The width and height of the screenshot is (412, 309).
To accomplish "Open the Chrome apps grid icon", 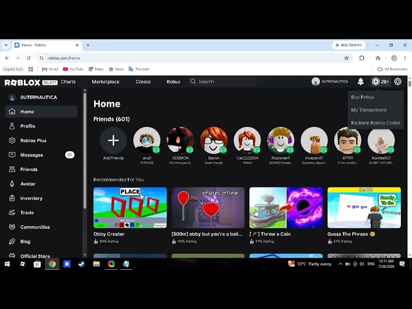I will click(x=31, y=69).
